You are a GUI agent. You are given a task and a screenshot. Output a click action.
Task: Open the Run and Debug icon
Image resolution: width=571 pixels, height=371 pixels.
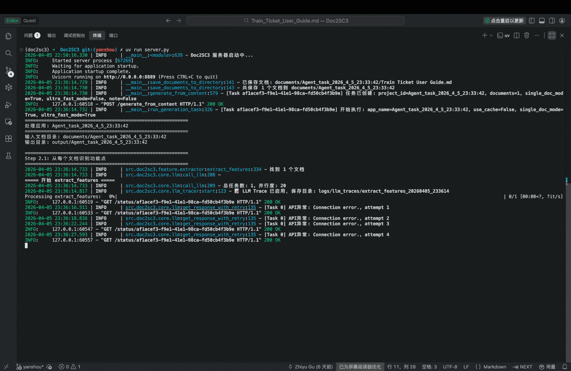(x=9, y=105)
